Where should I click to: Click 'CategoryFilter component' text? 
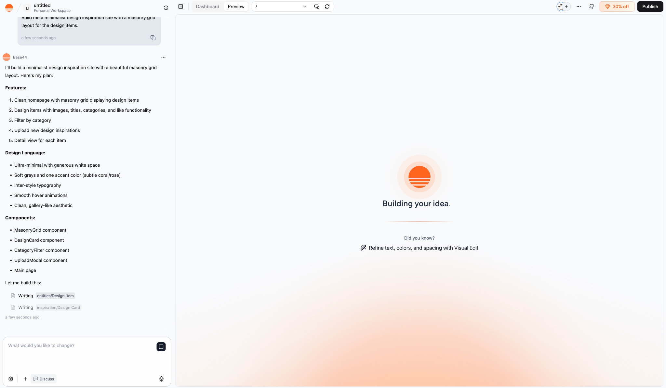click(x=42, y=250)
